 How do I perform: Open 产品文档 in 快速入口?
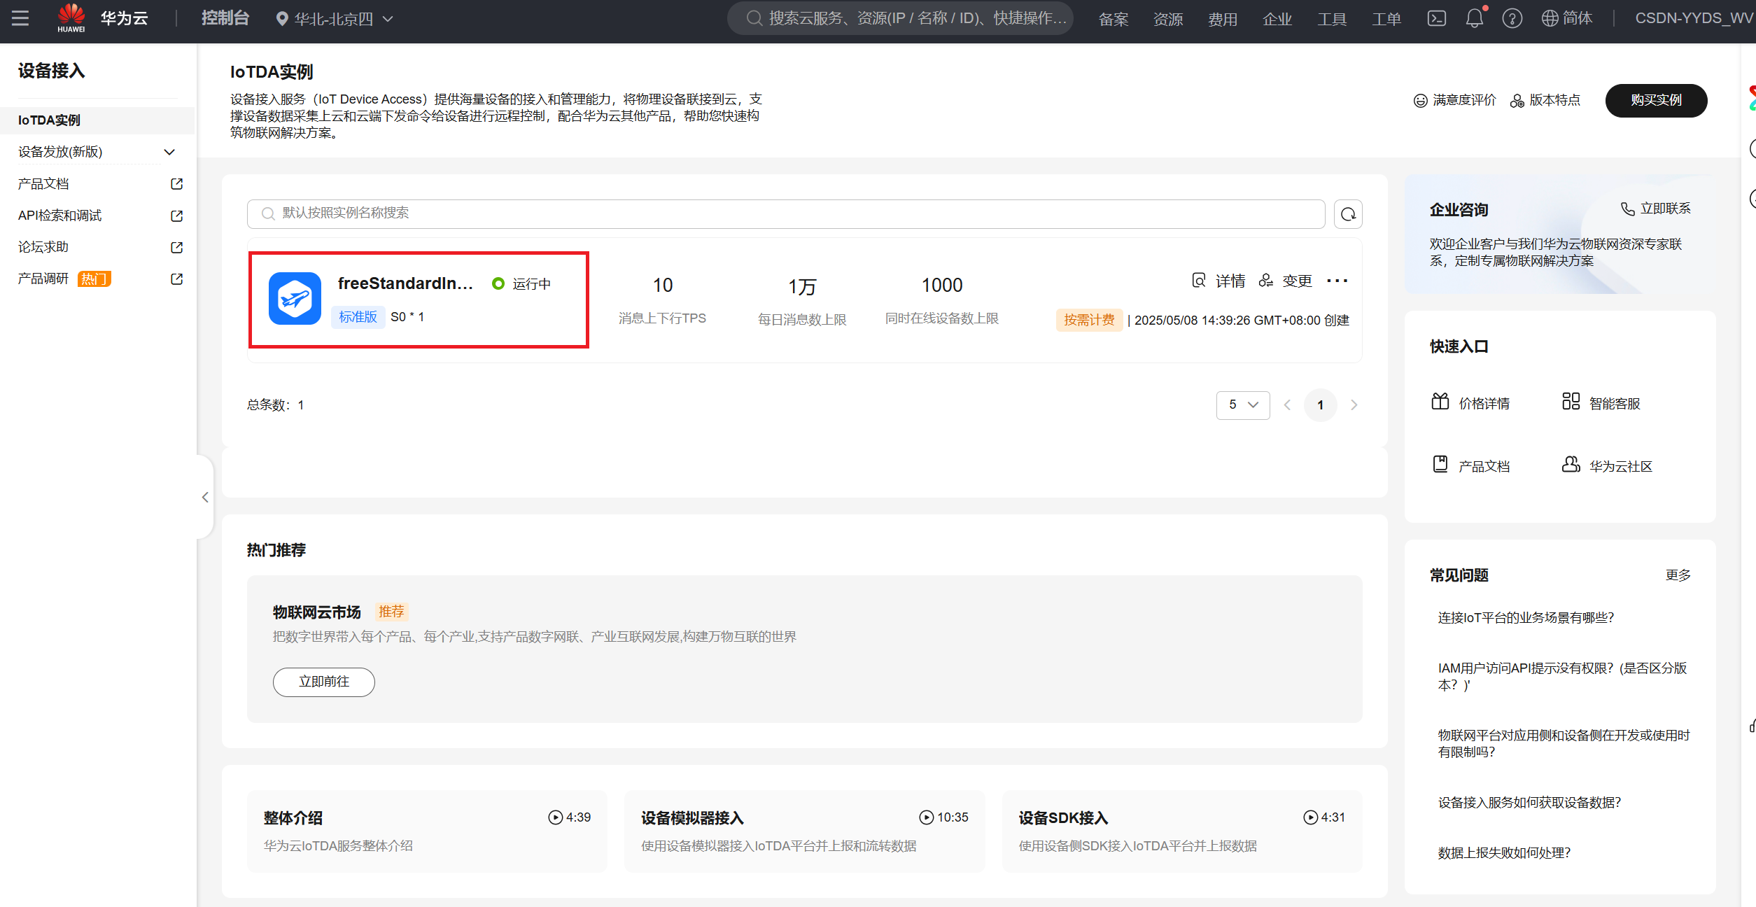(x=1470, y=466)
